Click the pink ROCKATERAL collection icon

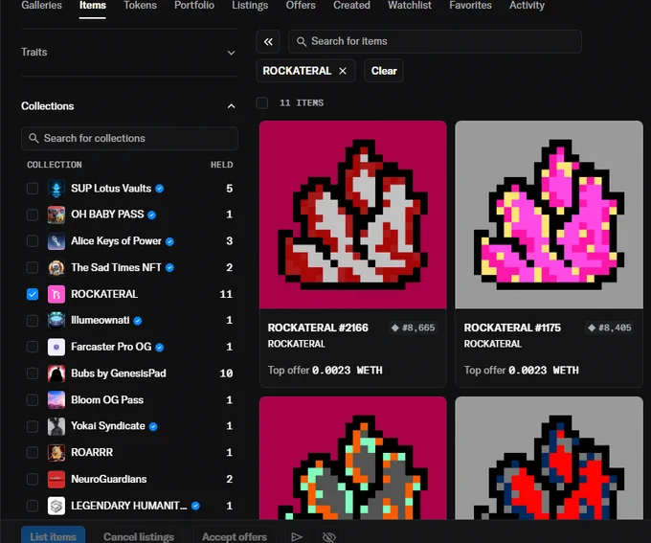pyautogui.click(x=56, y=294)
